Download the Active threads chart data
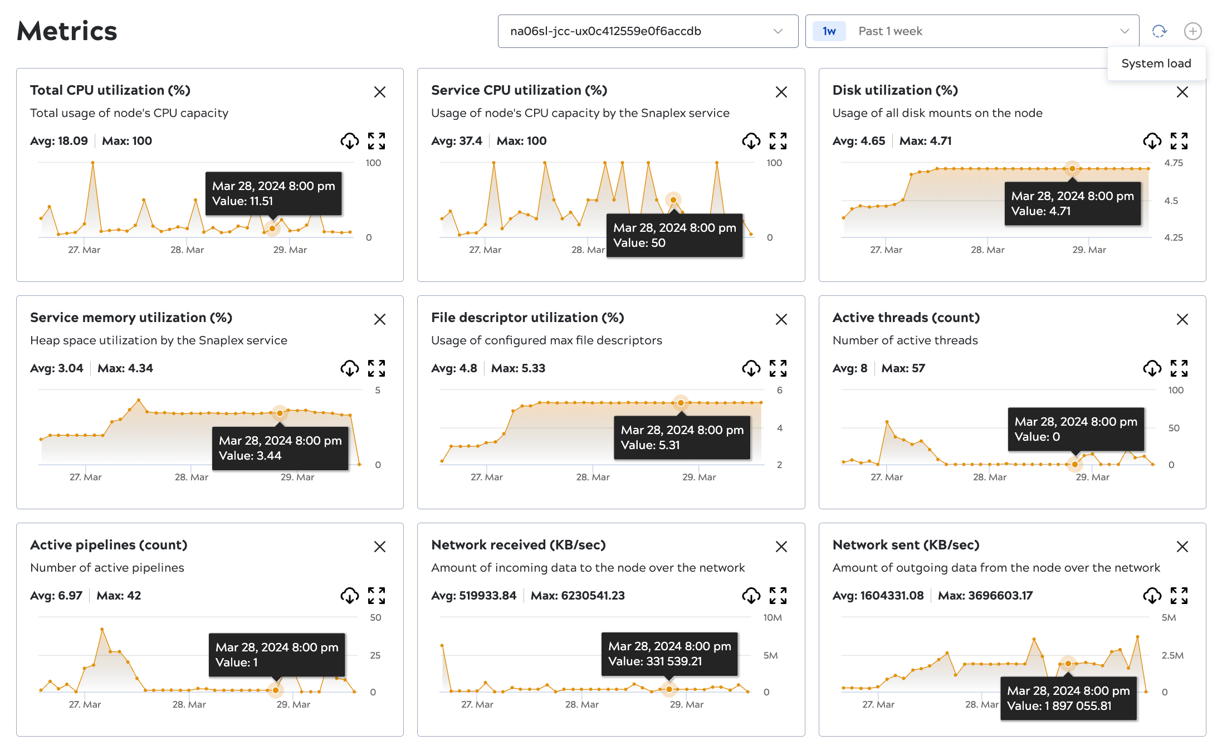Screen dimensions: 1222x750 1152,368
